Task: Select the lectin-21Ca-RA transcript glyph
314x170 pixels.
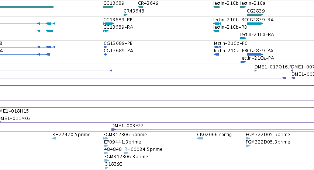Action: (x=243, y=38)
